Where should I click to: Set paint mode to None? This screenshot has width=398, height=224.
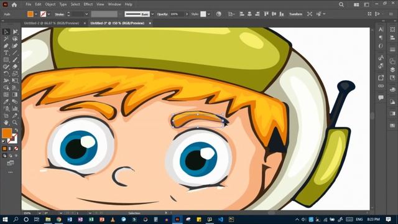tap(16, 149)
